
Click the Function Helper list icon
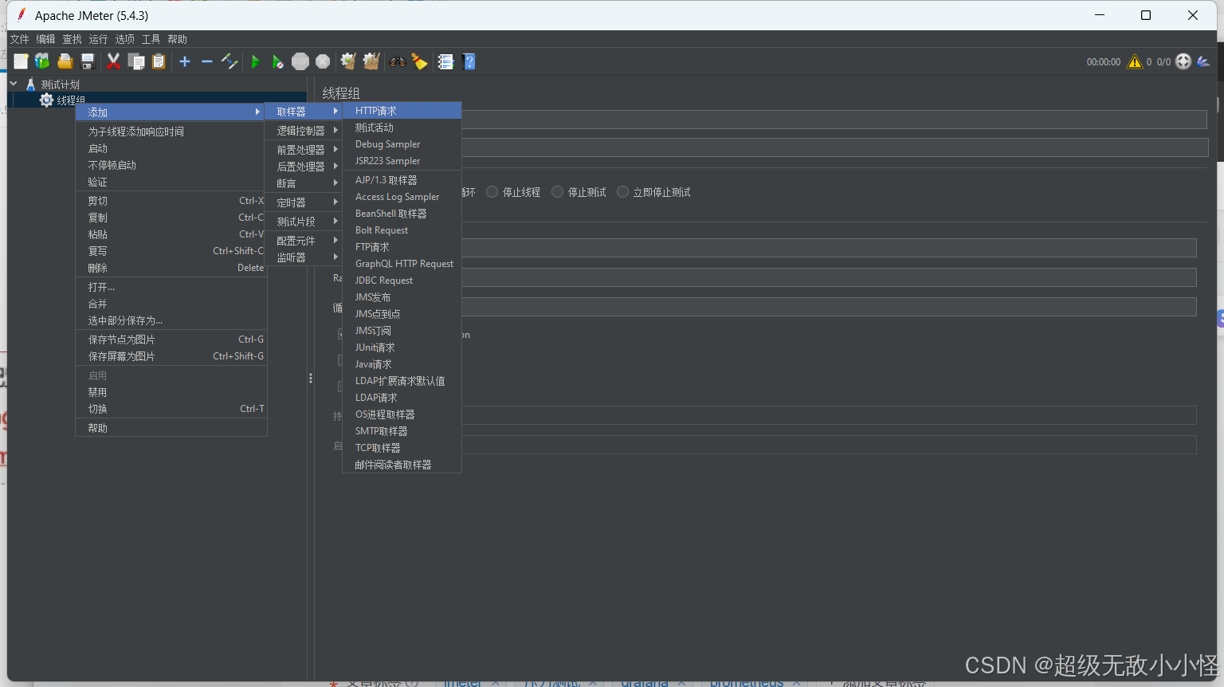tap(445, 61)
